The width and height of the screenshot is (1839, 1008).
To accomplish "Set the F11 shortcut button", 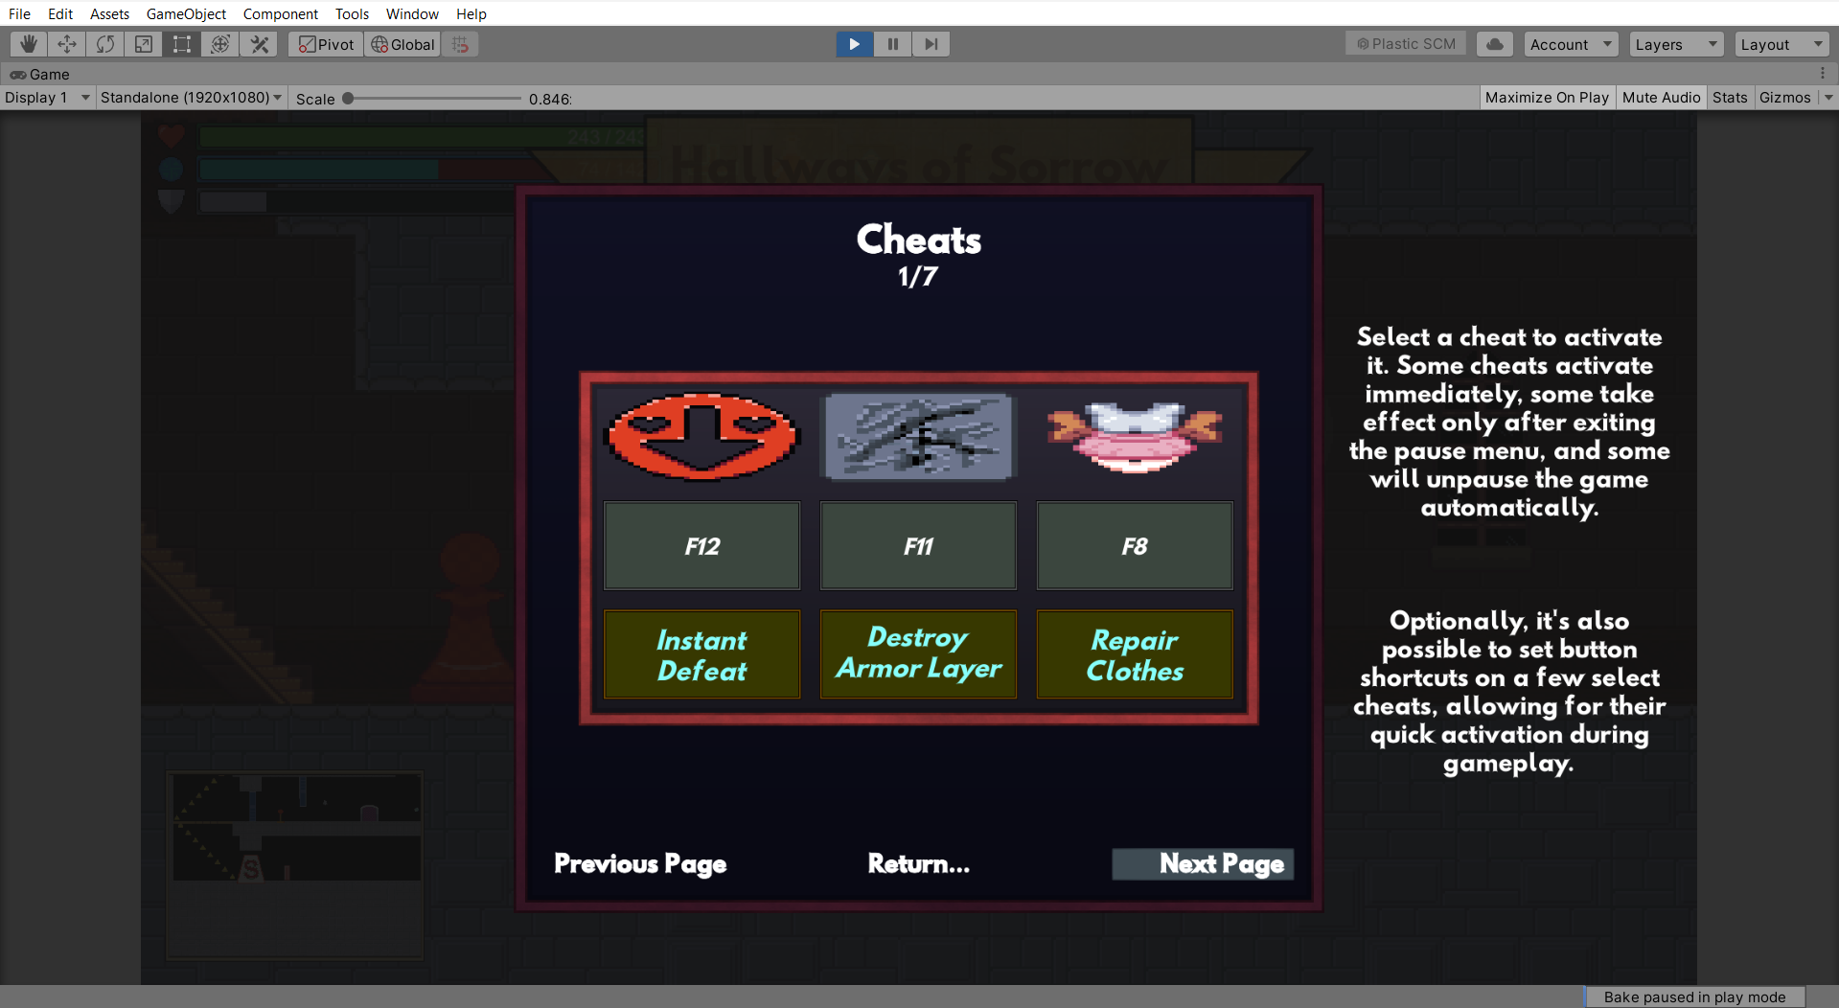I will [x=918, y=546].
